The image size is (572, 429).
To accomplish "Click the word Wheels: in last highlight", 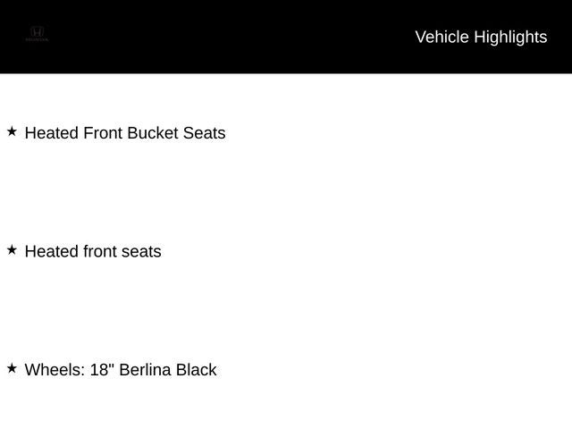I will tap(55, 369).
